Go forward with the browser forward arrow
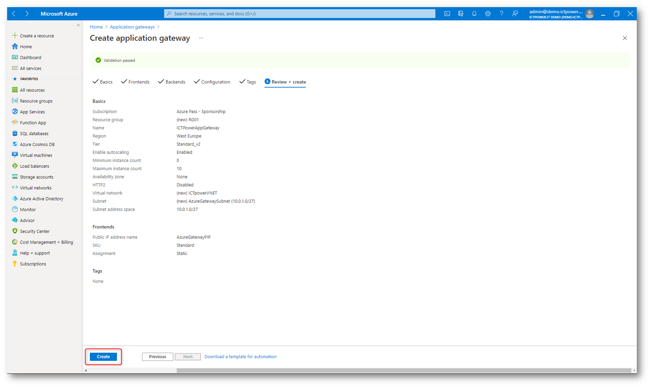The image size is (651, 388). coord(27,14)
